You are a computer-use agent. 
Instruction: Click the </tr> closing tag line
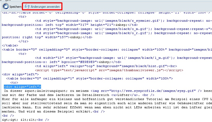tap(23, 41)
